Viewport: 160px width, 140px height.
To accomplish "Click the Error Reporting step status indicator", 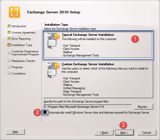I will [9, 39].
